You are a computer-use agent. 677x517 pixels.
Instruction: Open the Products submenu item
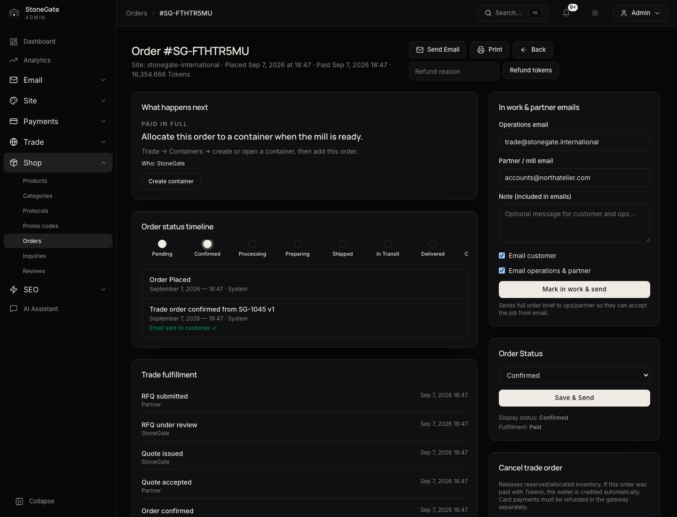(58, 181)
